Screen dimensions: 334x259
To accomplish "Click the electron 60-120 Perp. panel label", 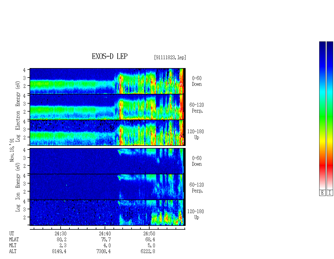I will pos(197,108).
